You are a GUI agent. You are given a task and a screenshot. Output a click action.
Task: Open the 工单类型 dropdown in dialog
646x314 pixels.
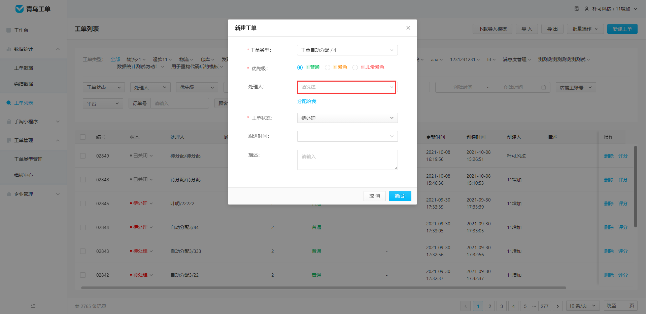tap(347, 50)
